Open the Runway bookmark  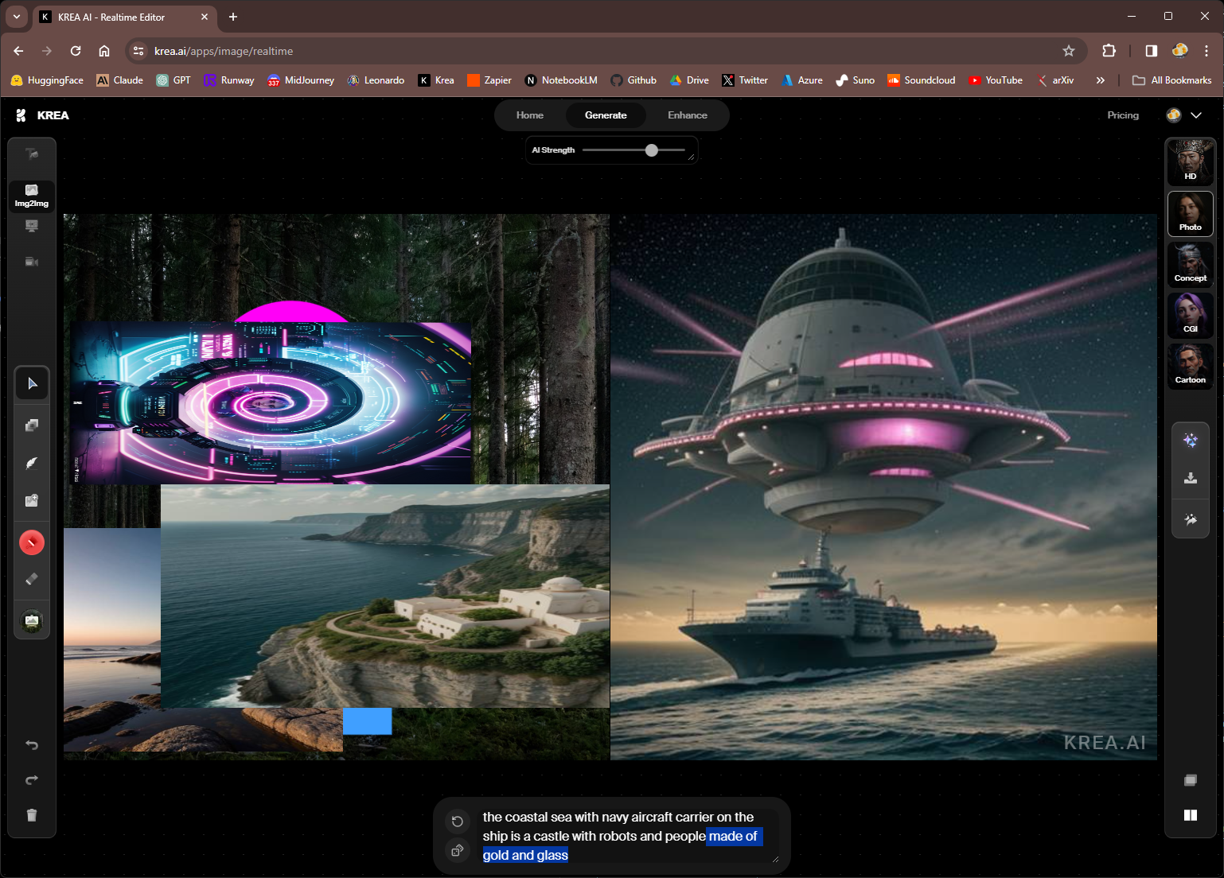[229, 80]
